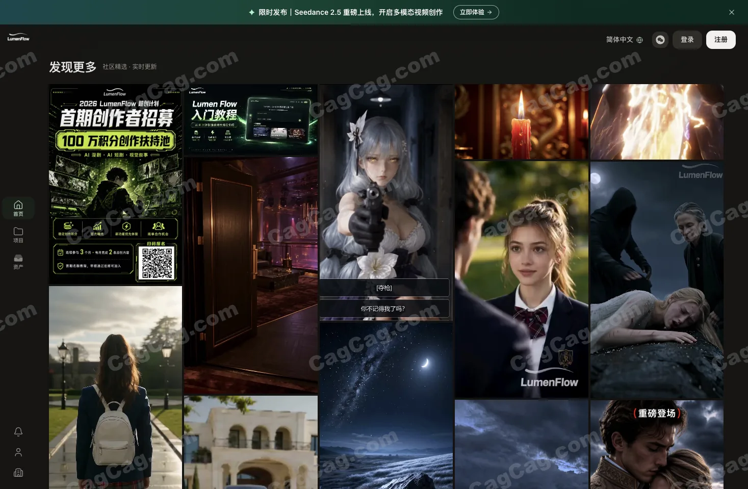
Task: Click the round chat icon beside 登录
Action: tap(660, 40)
